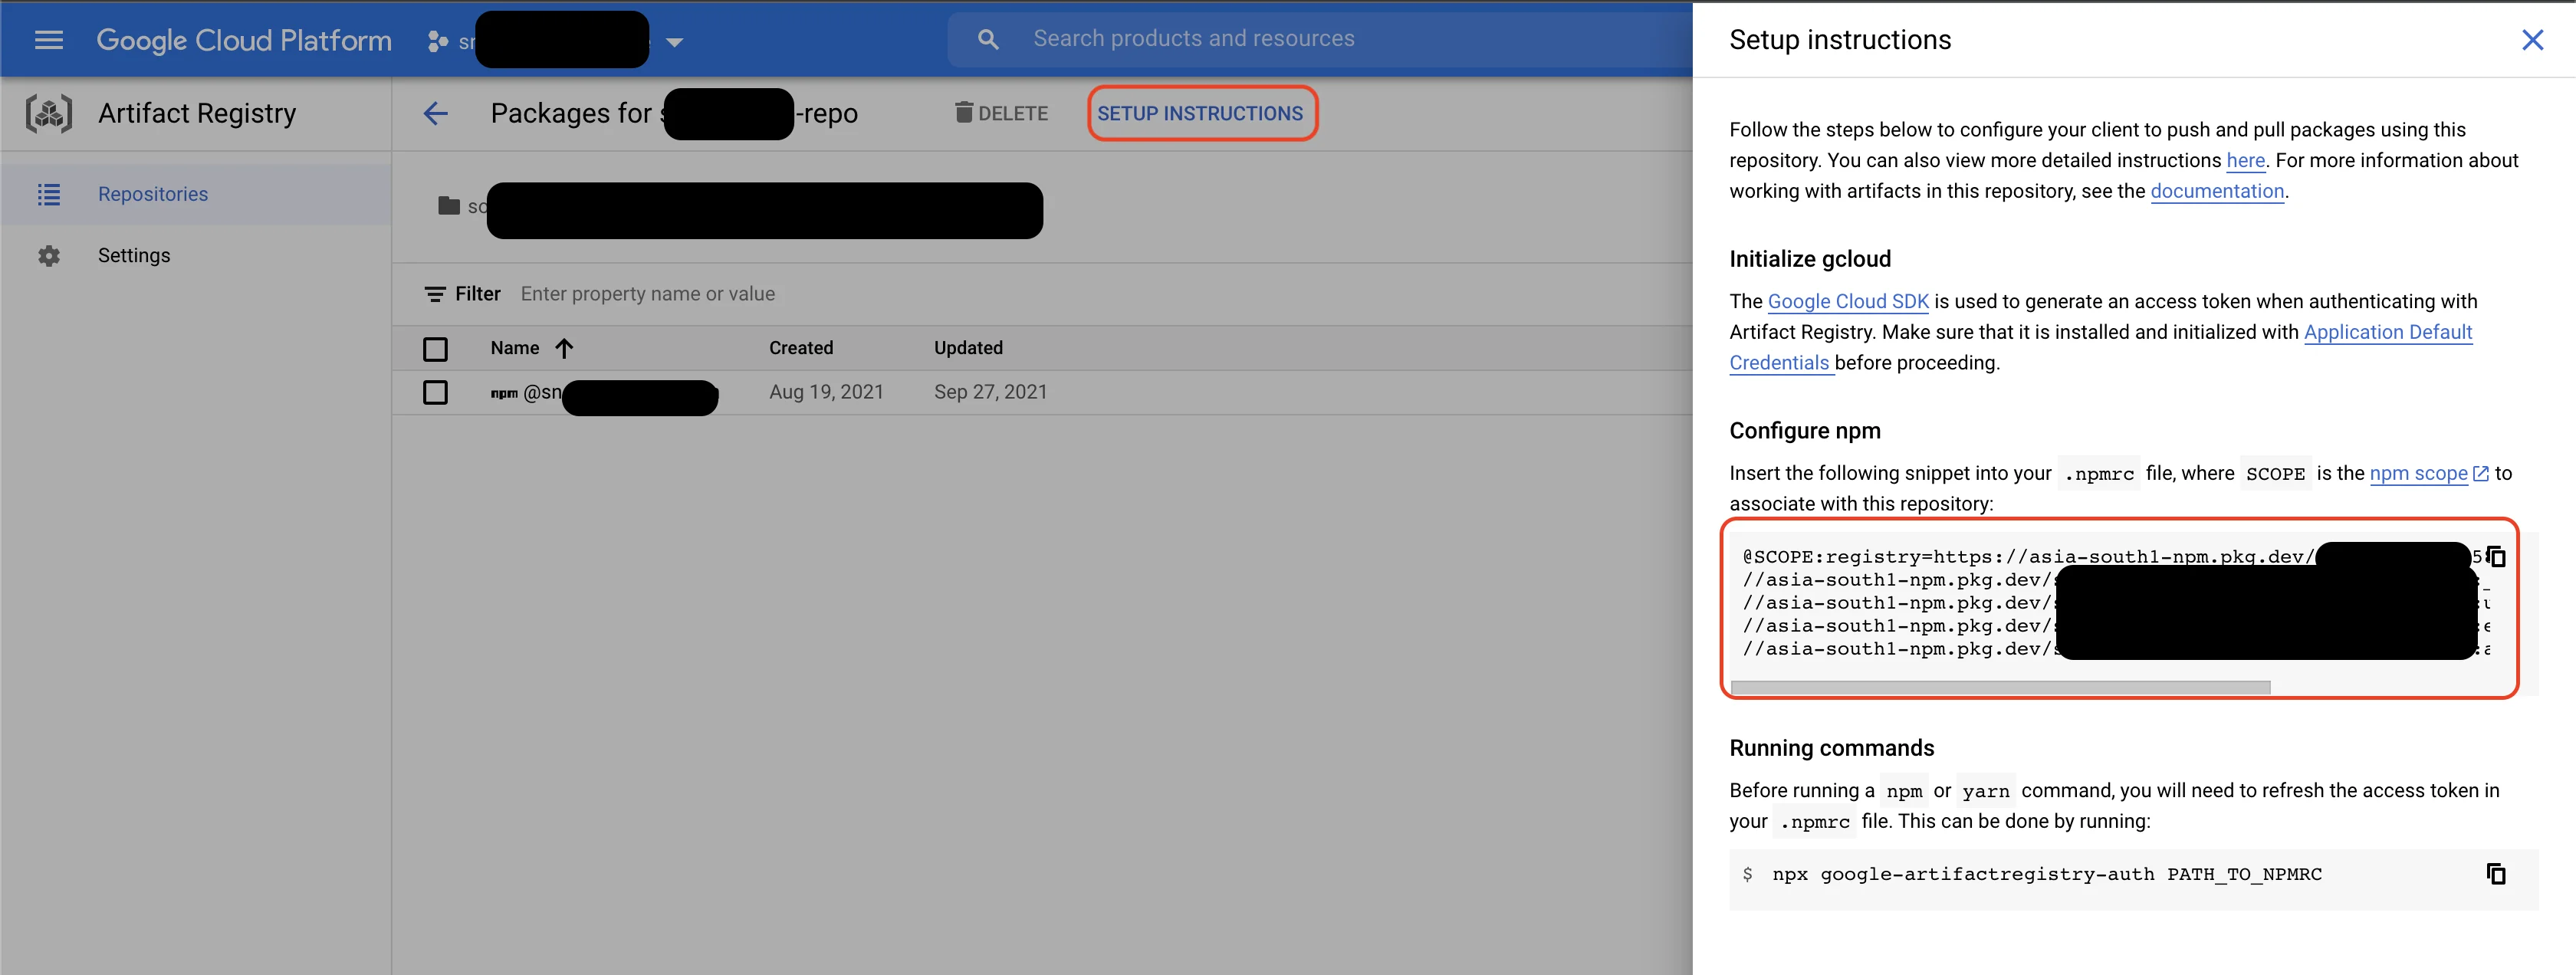Check the npm package row checkbox
Viewport: 2576px width, 975px height.
click(435, 392)
